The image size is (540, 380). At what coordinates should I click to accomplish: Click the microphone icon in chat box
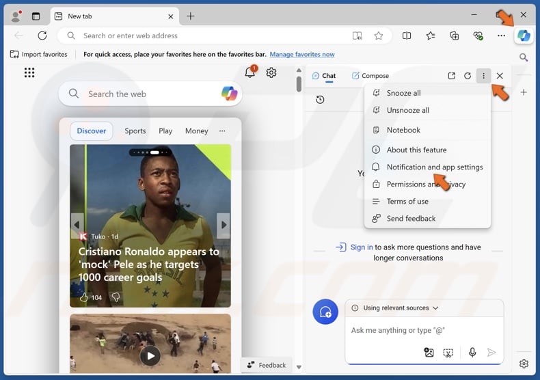coord(472,353)
